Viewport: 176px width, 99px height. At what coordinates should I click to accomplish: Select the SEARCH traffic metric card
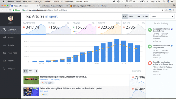point(84,28)
